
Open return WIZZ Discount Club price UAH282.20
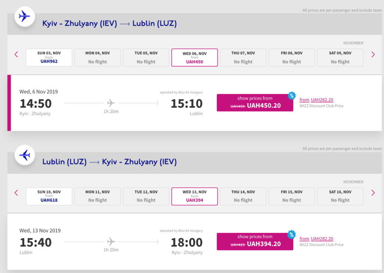[x=322, y=238]
